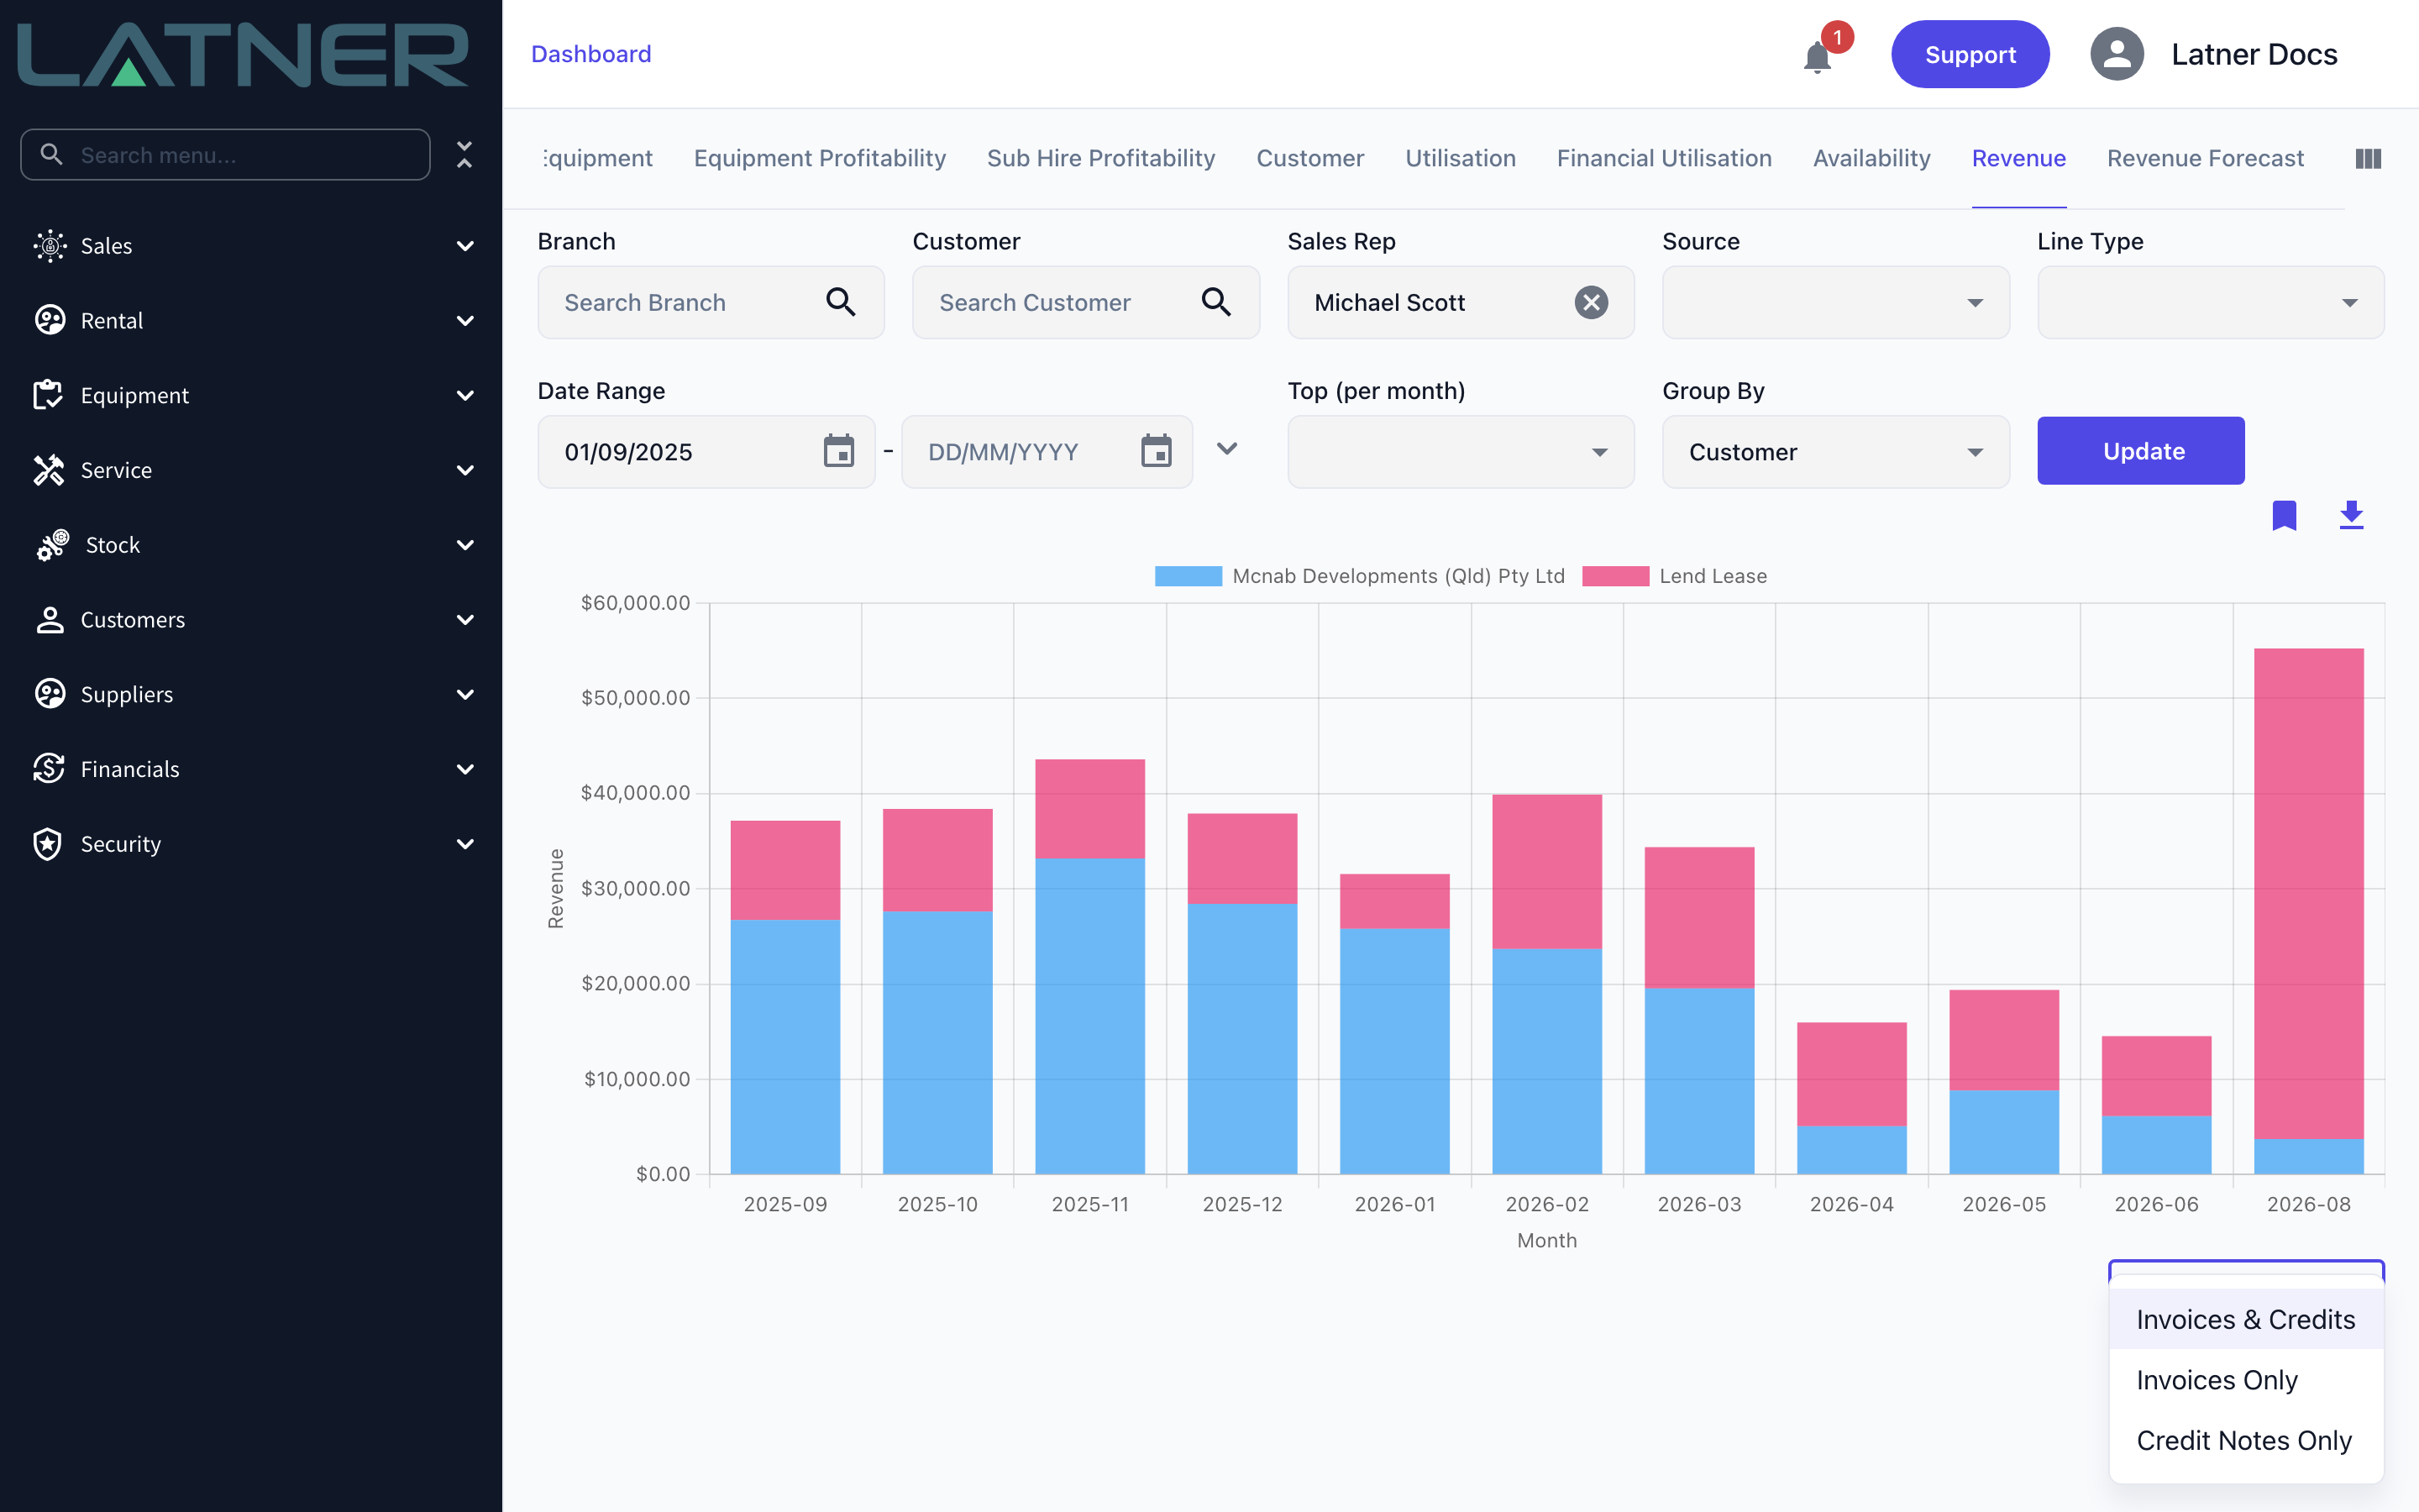Viewport: 2419px width, 1512px height.
Task: Click the Customers person icon
Action: (49, 620)
